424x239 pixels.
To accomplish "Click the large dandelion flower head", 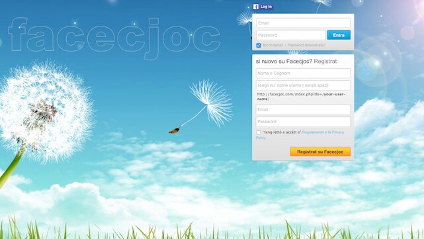I will tap(46, 111).
